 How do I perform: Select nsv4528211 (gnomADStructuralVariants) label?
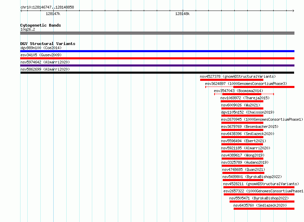pos(261,184)
